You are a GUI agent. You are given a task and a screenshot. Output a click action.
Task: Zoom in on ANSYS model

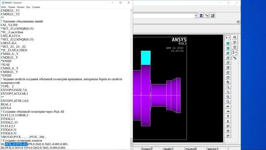click(x=228, y=97)
